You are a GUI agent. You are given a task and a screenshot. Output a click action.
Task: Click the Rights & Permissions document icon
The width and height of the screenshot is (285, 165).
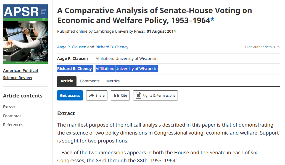pyautogui.click(x=138, y=96)
